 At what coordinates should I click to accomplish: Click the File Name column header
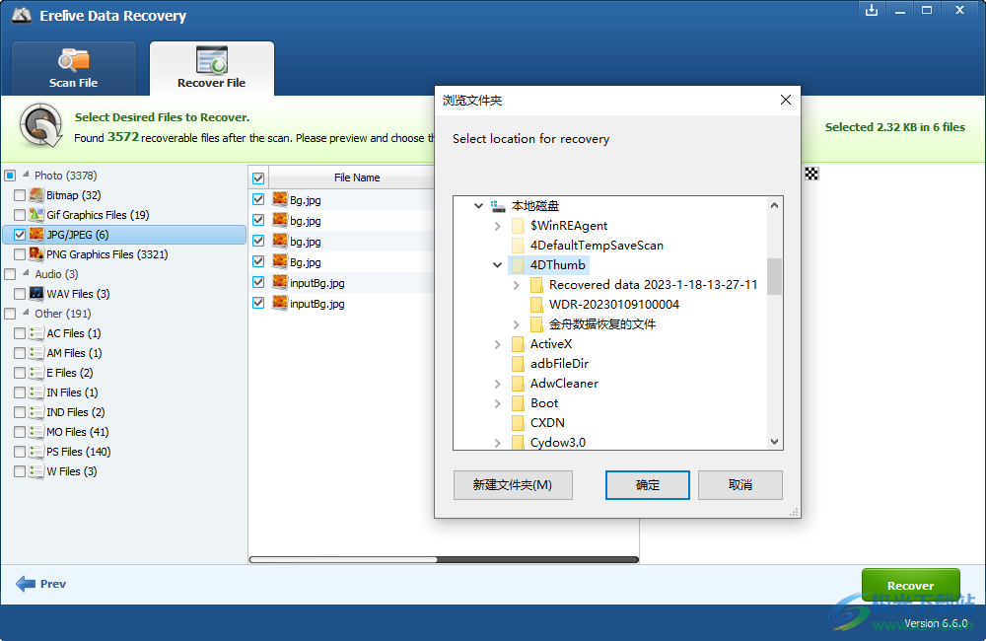[x=357, y=178]
